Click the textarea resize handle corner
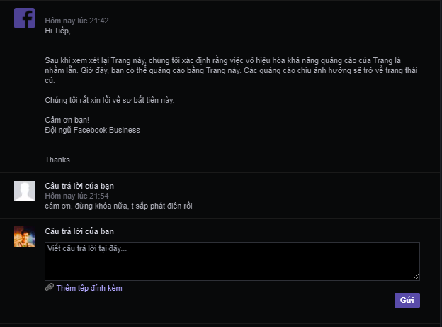 pyautogui.click(x=416, y=277)
